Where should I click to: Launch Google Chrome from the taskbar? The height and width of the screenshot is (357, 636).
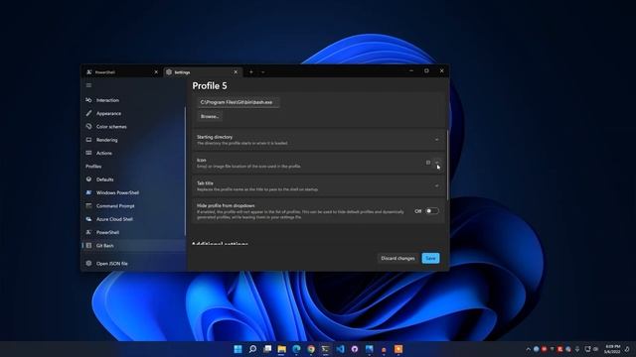311,349
